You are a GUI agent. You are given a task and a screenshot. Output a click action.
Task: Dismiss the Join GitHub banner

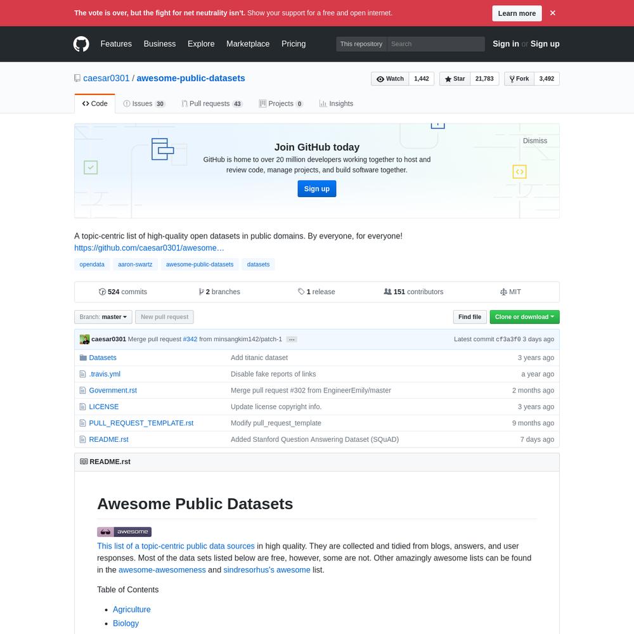click(535, 141)
